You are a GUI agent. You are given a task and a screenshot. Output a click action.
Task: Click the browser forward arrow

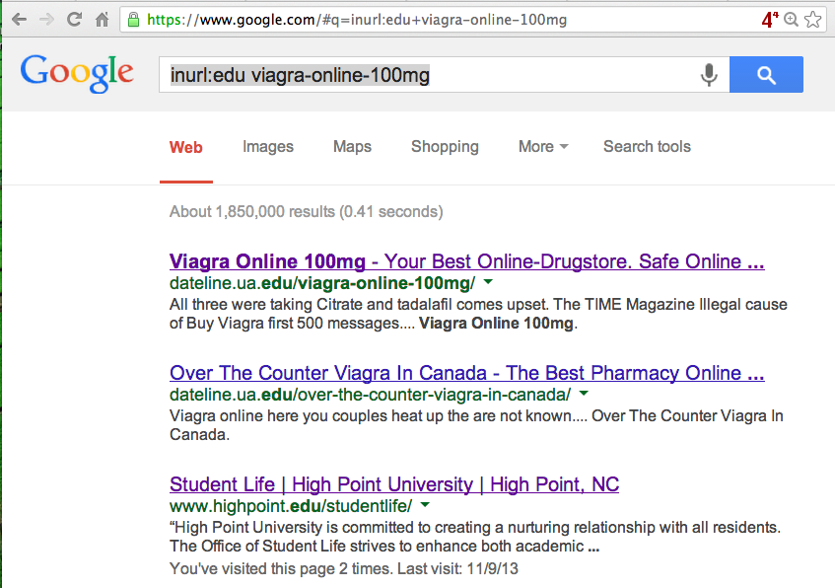click(46, 19)
